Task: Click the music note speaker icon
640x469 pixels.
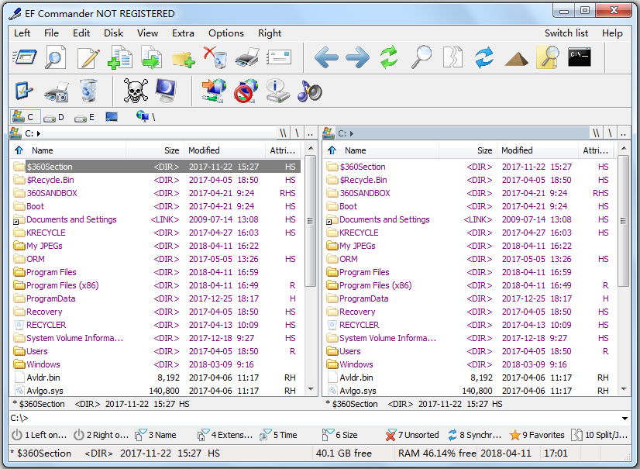Action: [x=309, y=91]
